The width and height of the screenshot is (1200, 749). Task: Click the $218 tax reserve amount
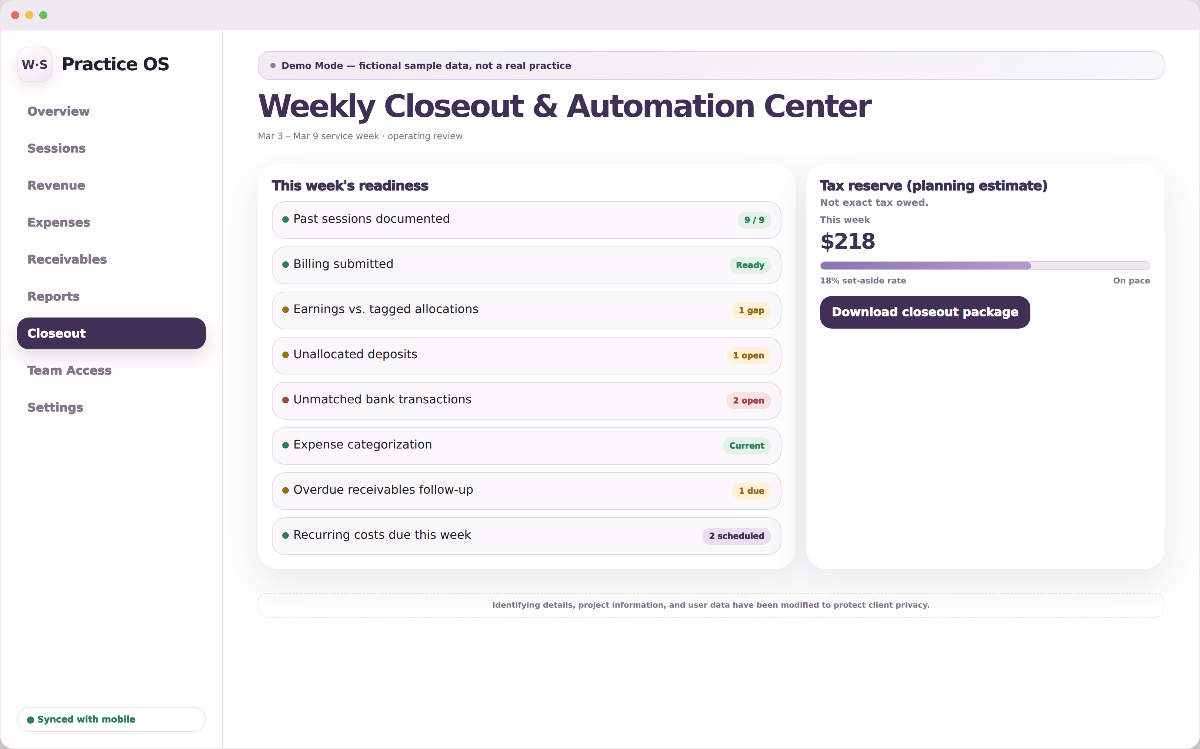[x=847, y=241]
